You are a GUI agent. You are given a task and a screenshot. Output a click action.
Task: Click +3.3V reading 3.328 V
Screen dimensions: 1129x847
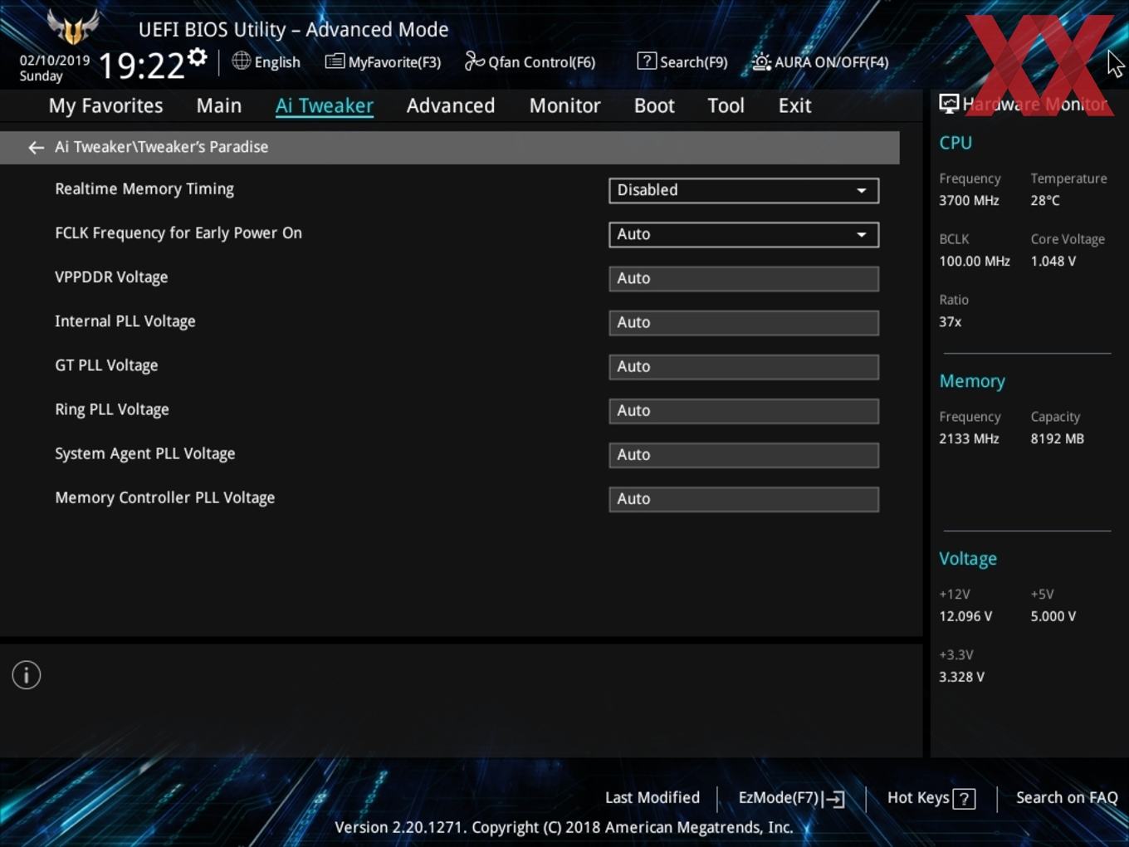pyautogui.click(x=962, y=678)
